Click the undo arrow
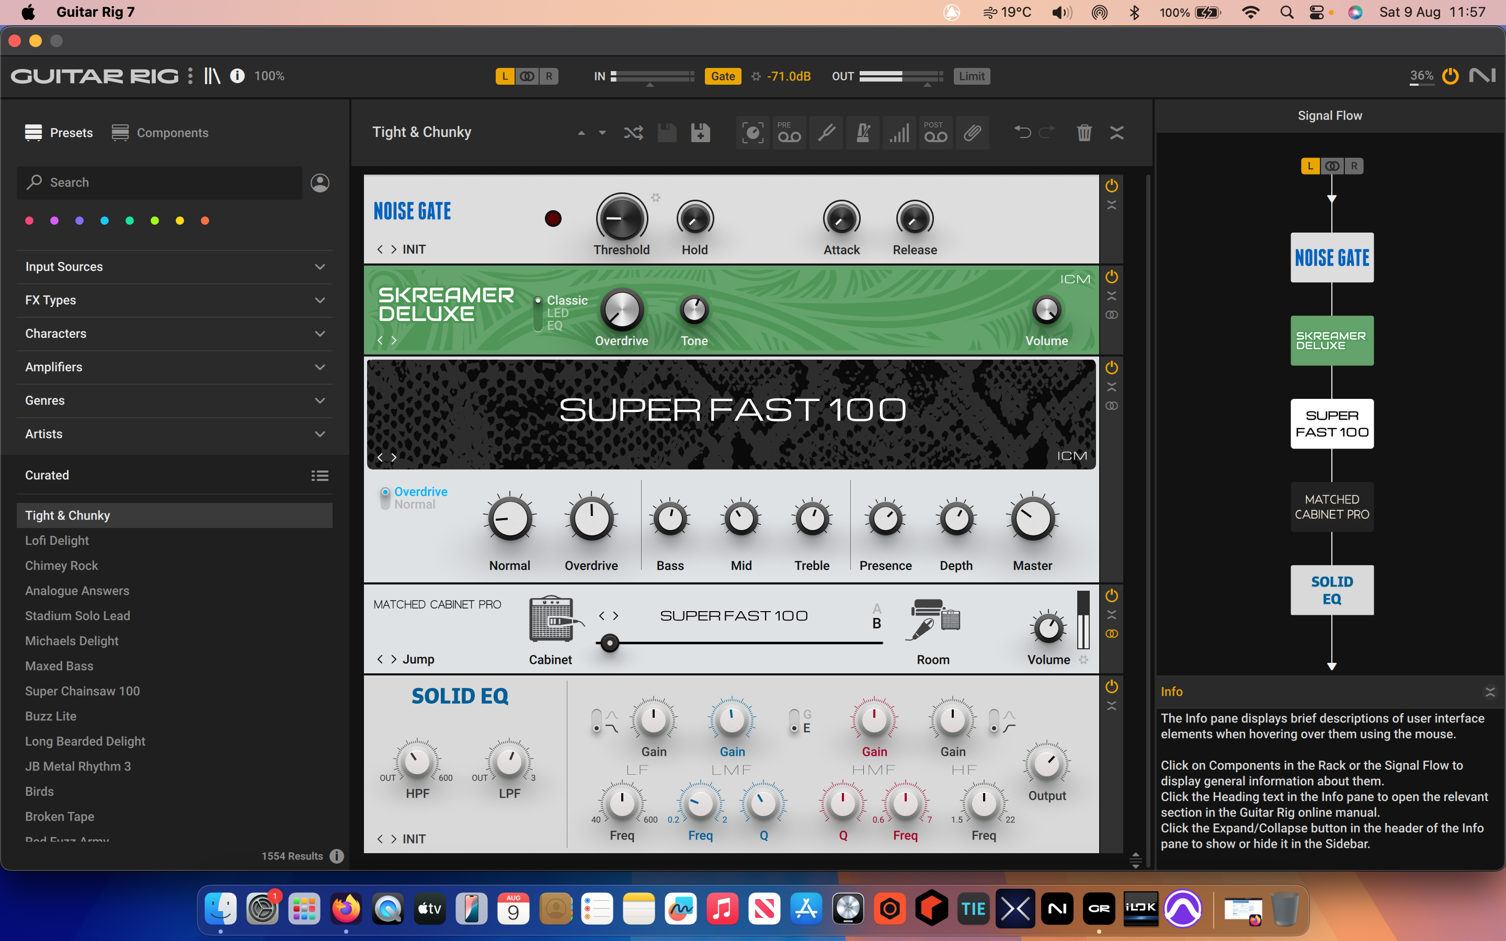Screen dimensions: 1506x941 pos(1022,133)
